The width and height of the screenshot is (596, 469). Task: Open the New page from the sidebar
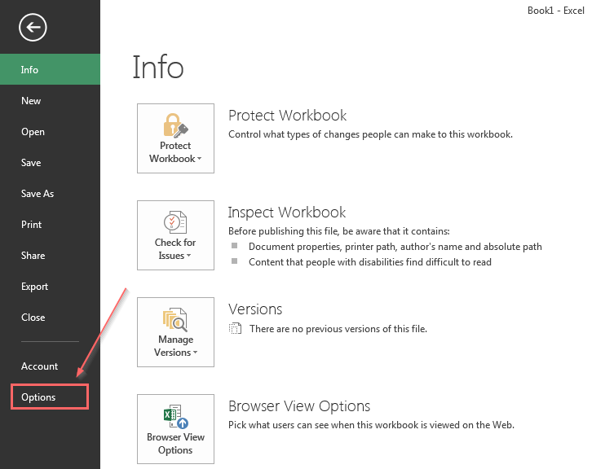(31, 101)
